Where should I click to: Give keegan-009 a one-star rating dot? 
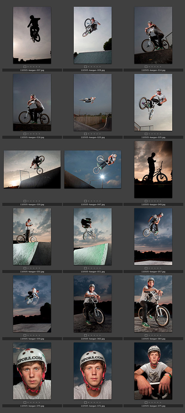pyautogui.click(x=89, y=67)
